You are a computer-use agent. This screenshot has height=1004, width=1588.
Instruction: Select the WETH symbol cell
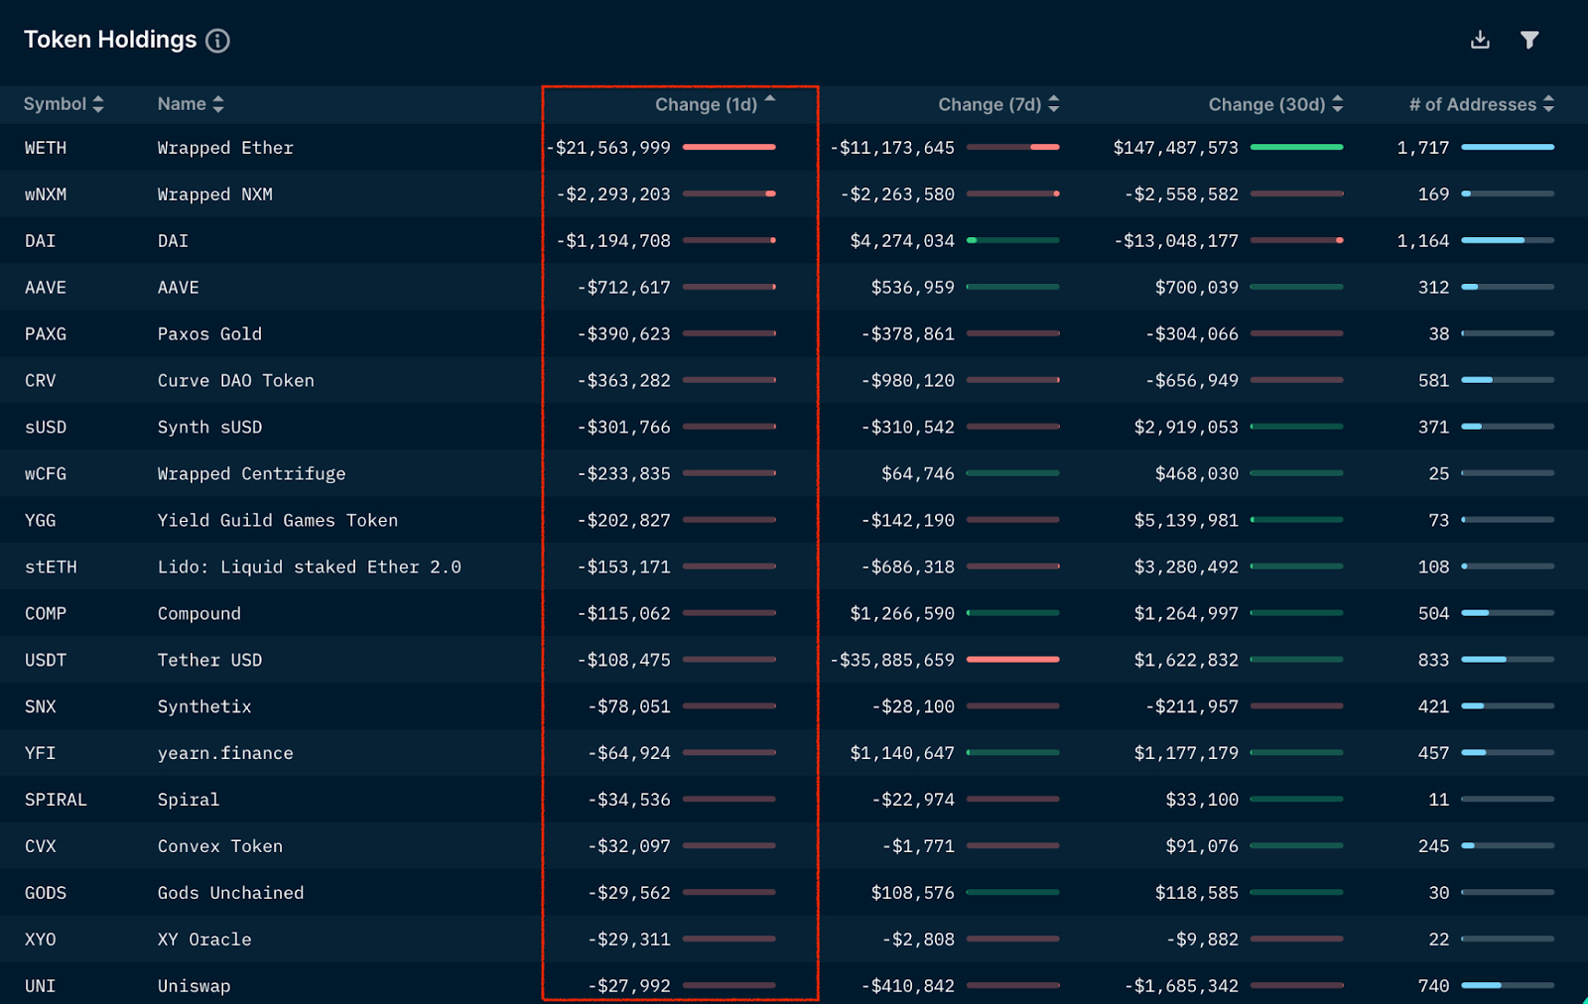46,148
